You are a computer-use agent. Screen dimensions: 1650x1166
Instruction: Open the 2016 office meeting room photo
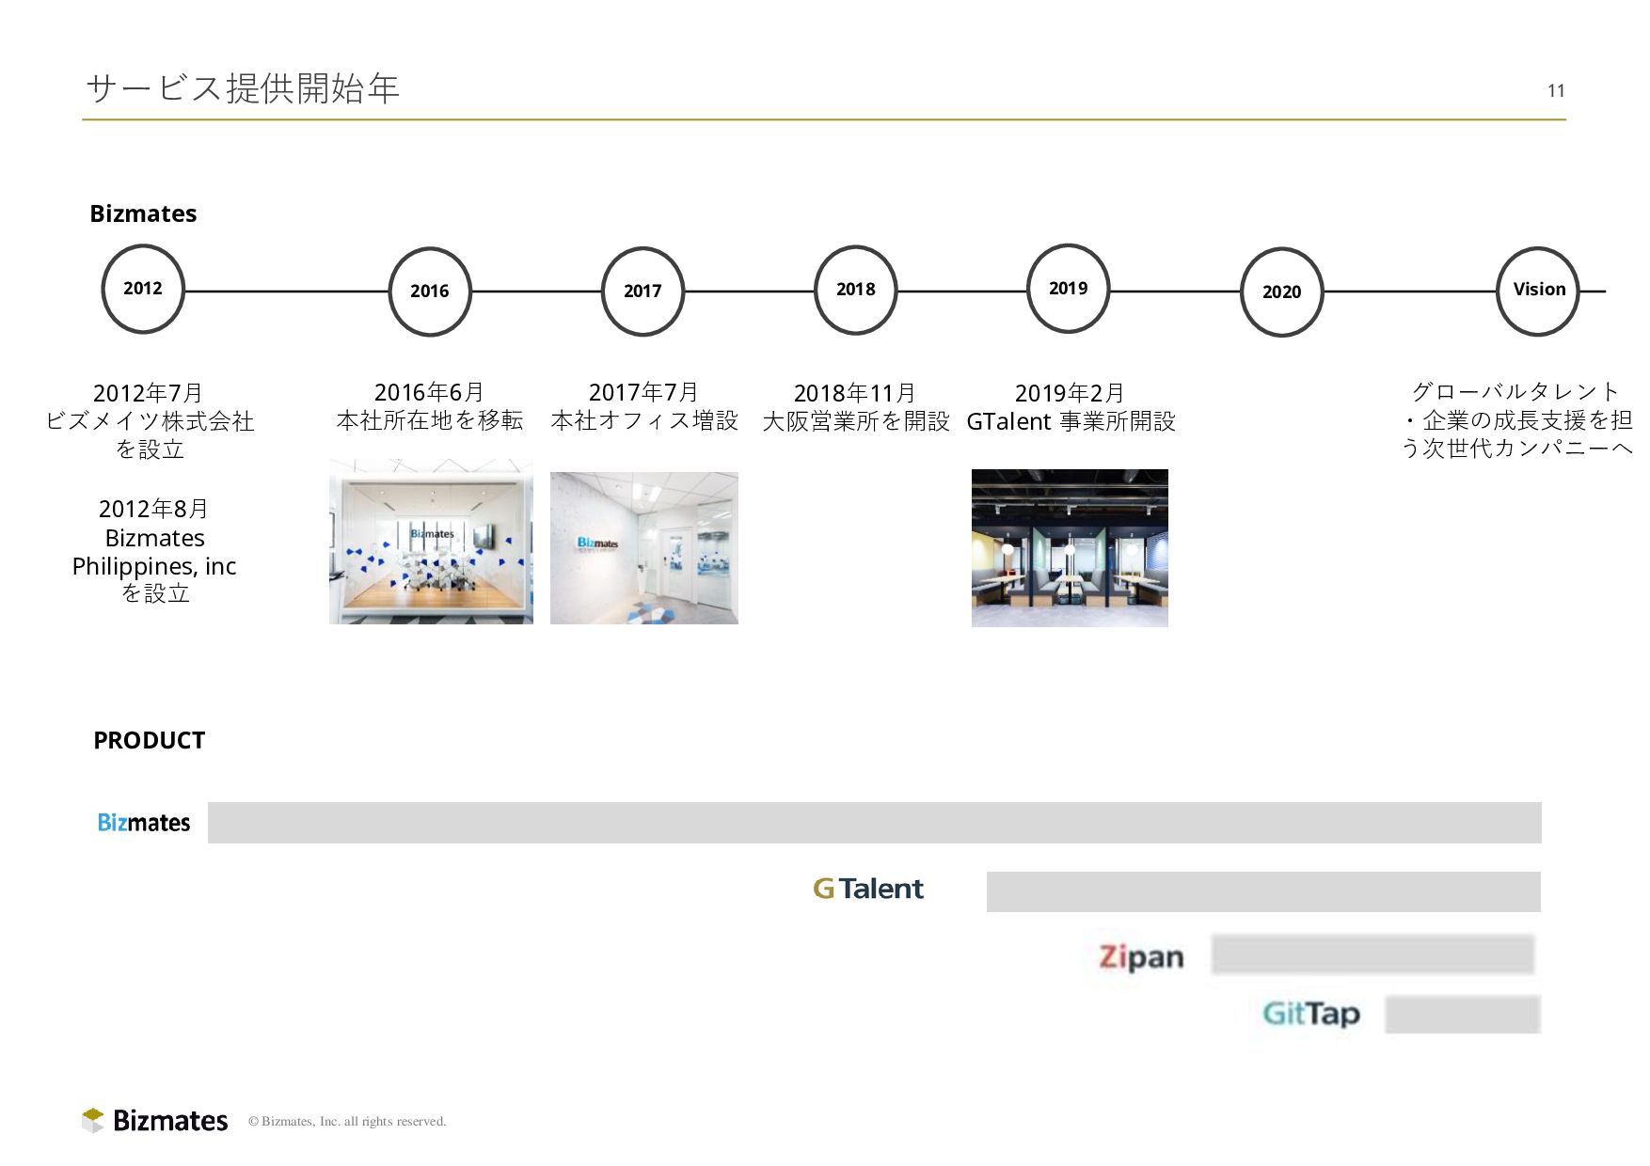pos(431,542)
